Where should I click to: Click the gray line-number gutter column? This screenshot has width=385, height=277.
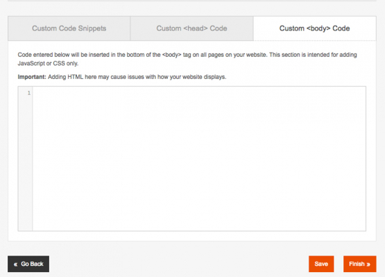point(25,159)
